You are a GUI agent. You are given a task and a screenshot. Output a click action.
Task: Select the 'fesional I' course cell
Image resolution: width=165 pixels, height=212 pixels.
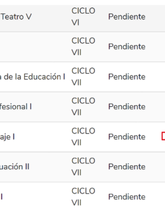pos(16,107)
